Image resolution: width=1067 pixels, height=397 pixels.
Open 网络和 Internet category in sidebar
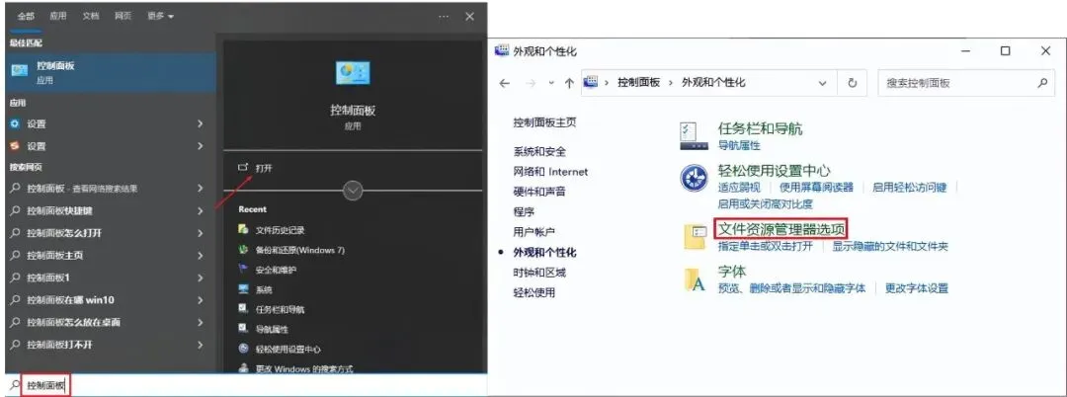tap(550, 172)
